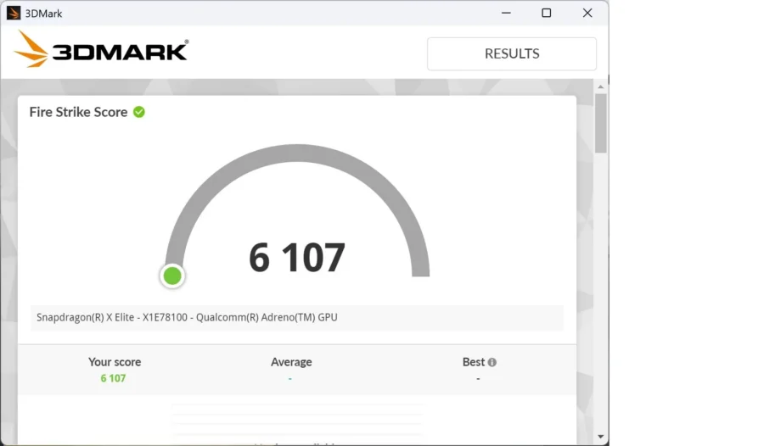The image size is (764, 446).
Task: Click the 3DMark title bar app icon
Action: pyautogui.click(x=13, y=14)
